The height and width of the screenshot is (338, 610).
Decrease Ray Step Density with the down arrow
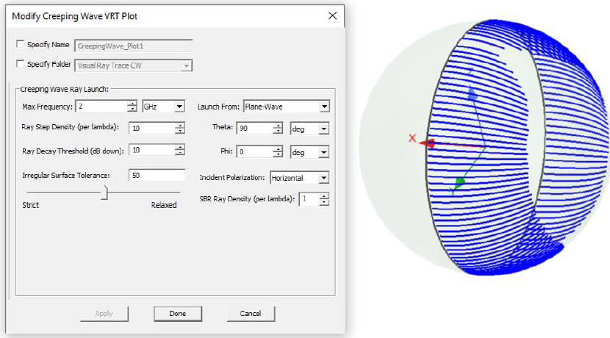(180, 131)
